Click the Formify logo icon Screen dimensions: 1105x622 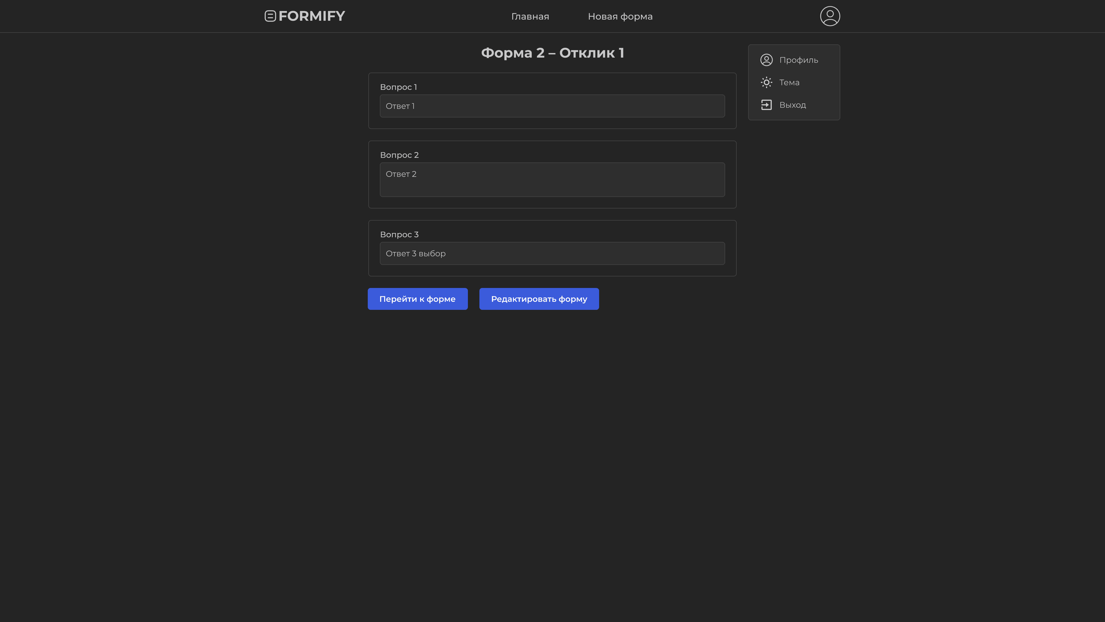[270, 16]
